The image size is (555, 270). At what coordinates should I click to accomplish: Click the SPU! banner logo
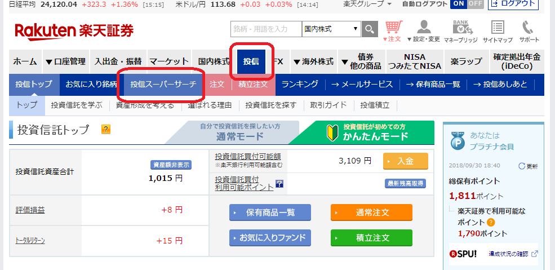[463, 253]
